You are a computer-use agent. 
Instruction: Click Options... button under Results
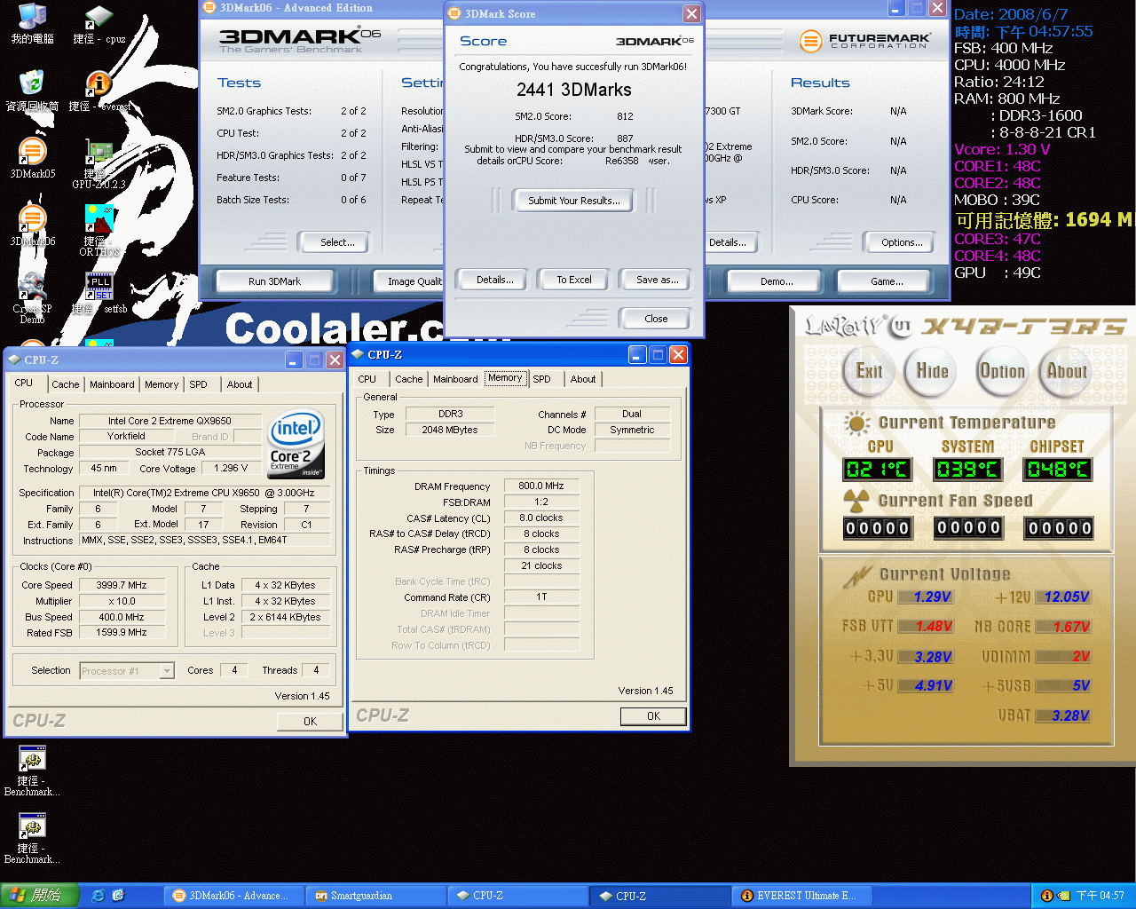pos(902,242)
